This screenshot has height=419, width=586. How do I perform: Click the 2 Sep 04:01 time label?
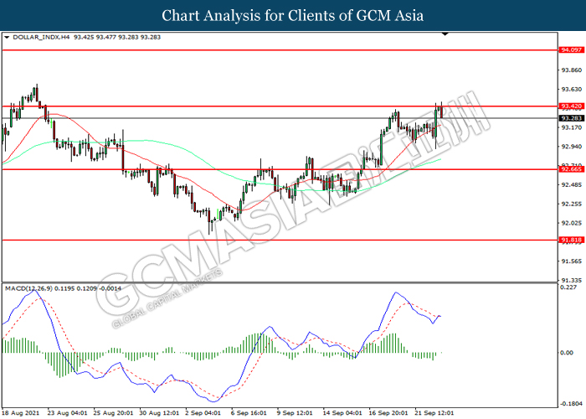[x=203, y=413]
